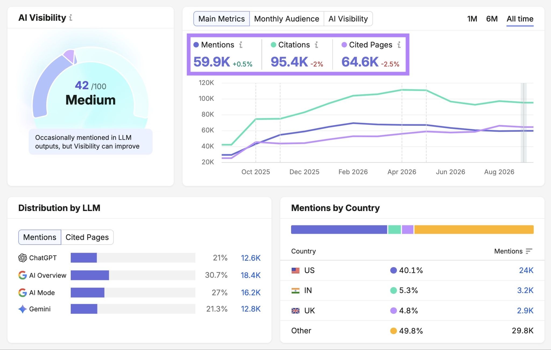551x350 pixels.
Task: Click the ChatGPT logo icon
Action: 23,258
